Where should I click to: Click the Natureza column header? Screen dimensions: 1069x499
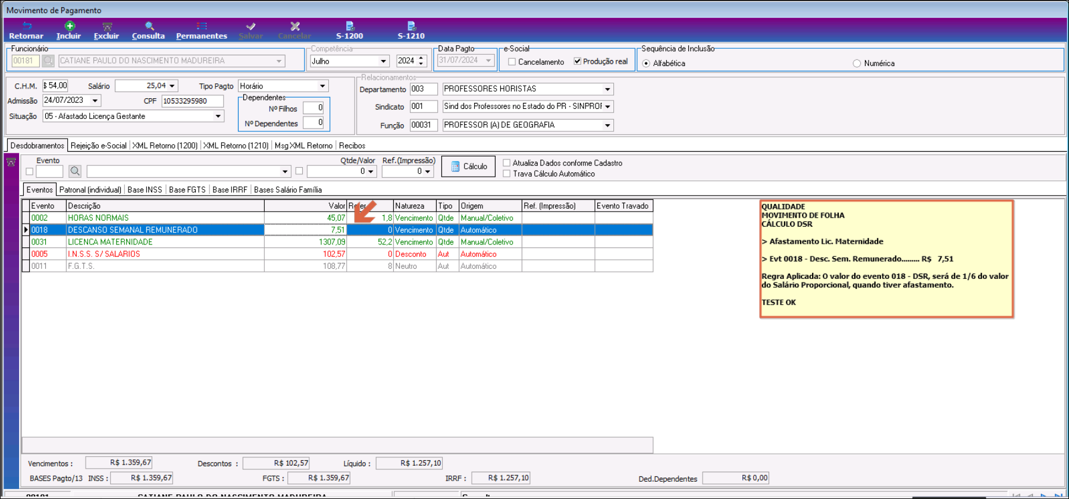pos(415,206)
